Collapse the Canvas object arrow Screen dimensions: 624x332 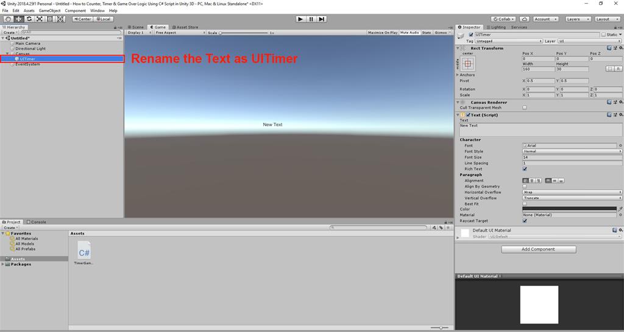[x=7, y=54]
